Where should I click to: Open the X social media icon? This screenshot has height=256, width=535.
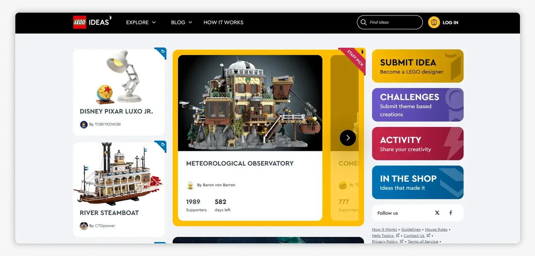pos(437,213)
